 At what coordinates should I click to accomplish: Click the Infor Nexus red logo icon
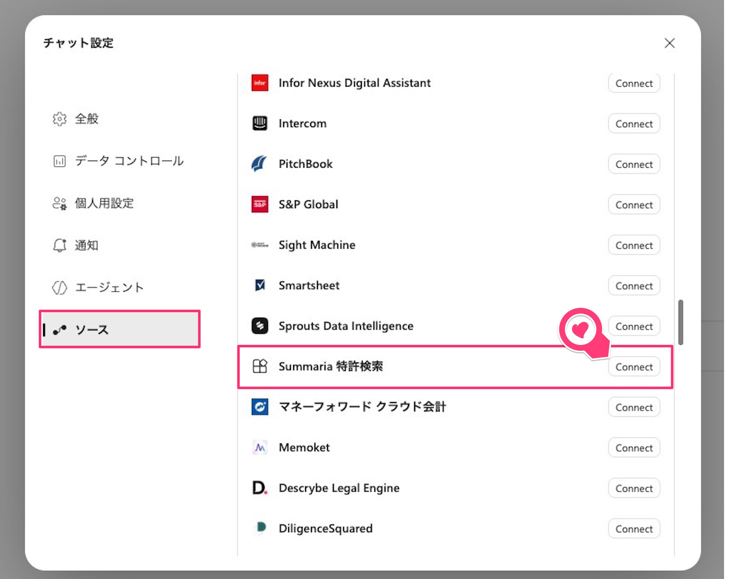click(x=260, y=83)
